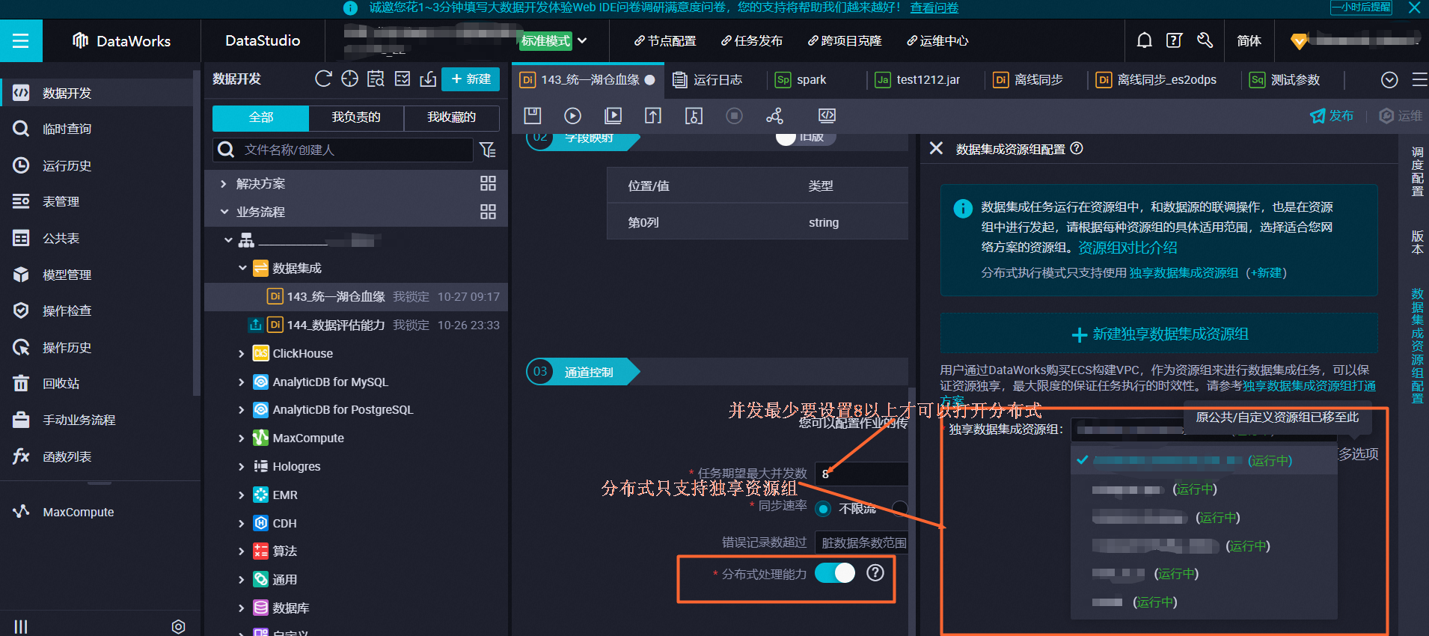Click help icon beside 数据集成资源组配置 title
The image size is (1429, 636).
coord(1077,148)
